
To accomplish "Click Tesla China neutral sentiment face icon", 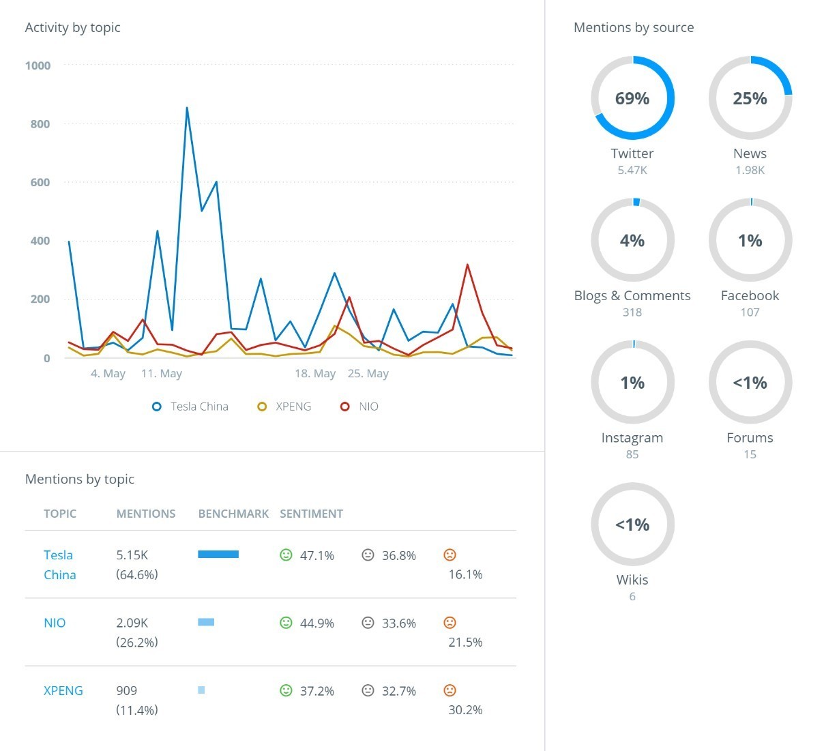I will coord(368,555).
